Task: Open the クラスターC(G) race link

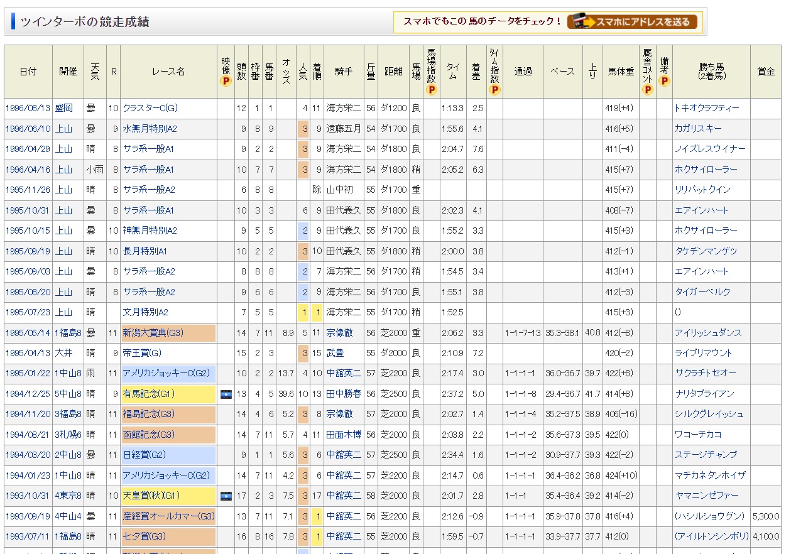Action: tap(150, 108)
